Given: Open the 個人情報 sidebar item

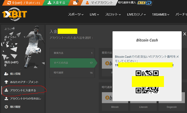Looking at the screenshot, I should point(23,74).
